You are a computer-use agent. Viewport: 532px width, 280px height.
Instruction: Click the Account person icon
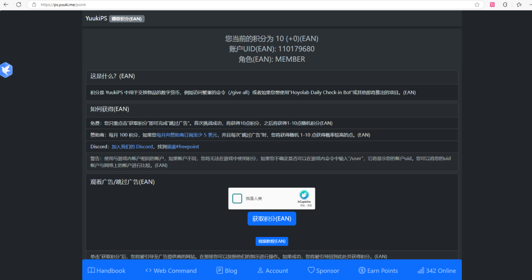point(260,270)
